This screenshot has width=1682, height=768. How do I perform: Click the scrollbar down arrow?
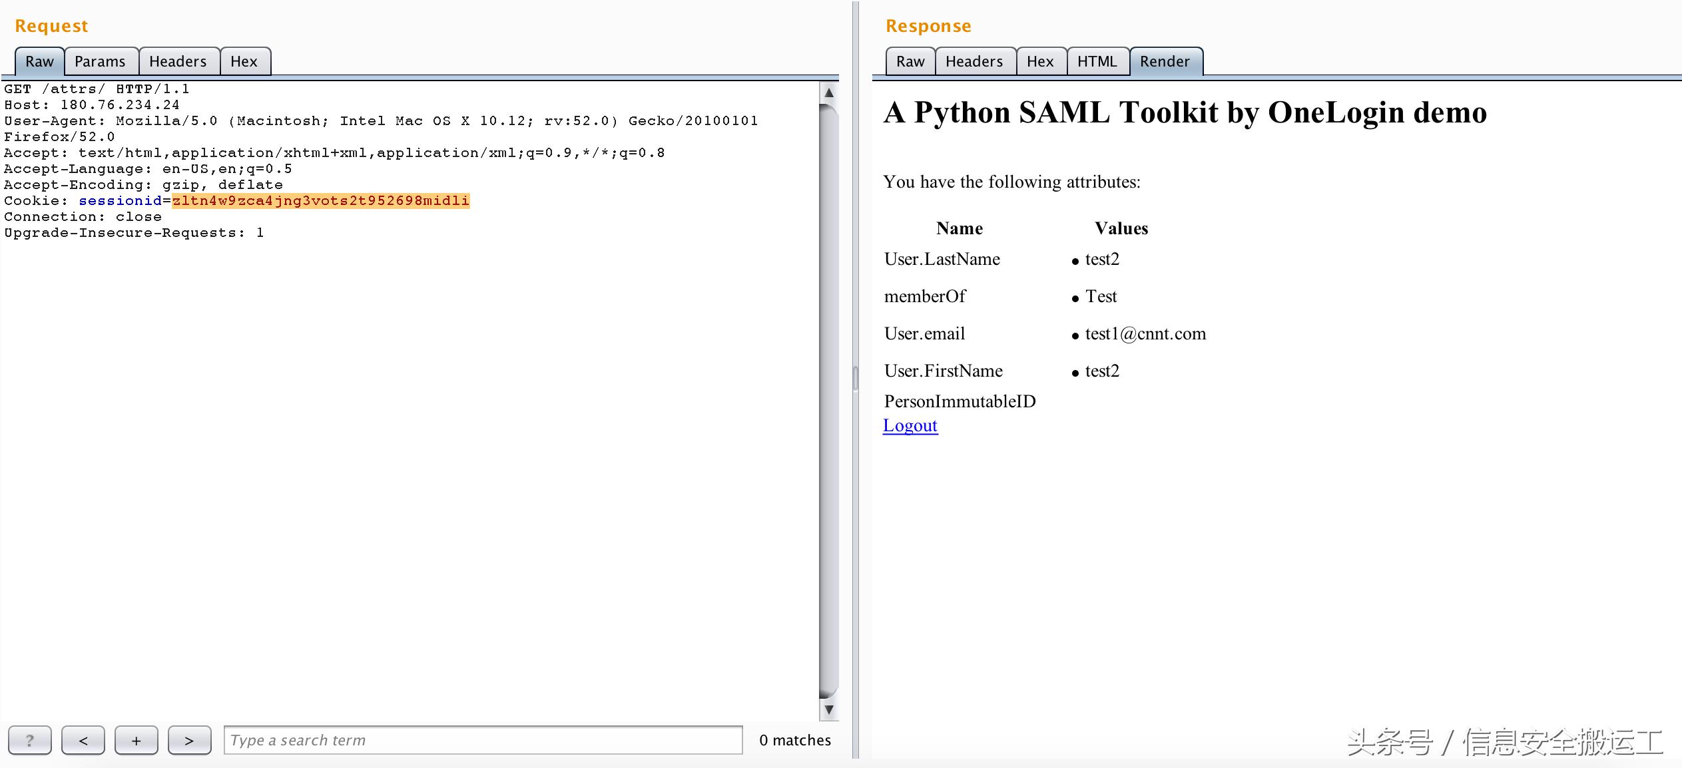[828, 709]
